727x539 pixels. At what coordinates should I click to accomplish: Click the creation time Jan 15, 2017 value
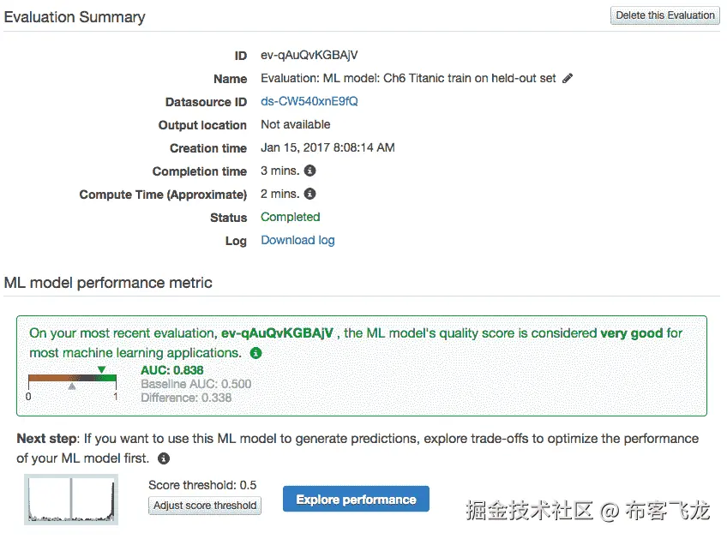tap(327, 147)
